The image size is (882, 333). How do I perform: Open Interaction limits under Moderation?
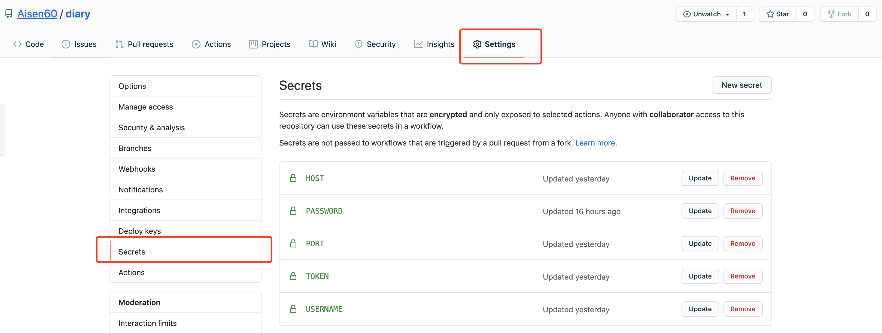click(185, 323)
